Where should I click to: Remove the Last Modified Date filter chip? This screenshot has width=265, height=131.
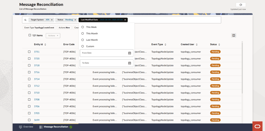point(125,20)
